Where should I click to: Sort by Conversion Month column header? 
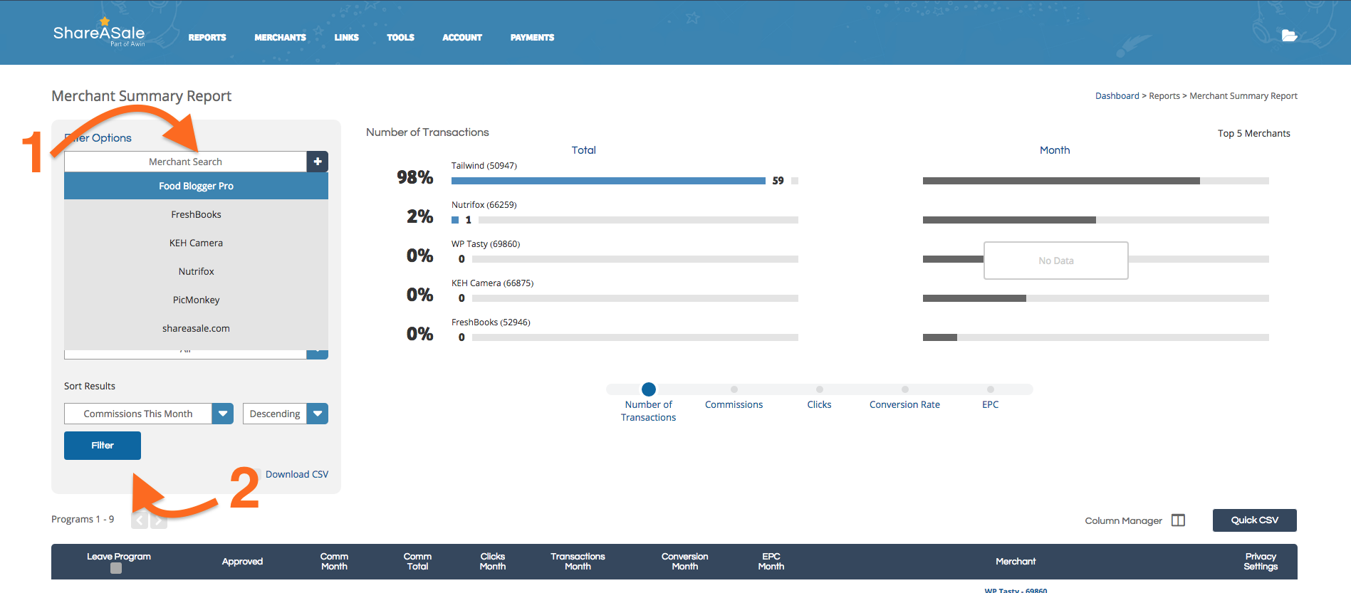[684, 562]
